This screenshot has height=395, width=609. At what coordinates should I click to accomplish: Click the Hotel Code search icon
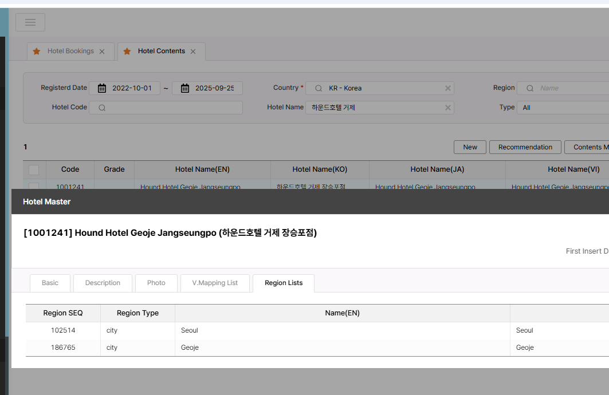pos(102,108)
